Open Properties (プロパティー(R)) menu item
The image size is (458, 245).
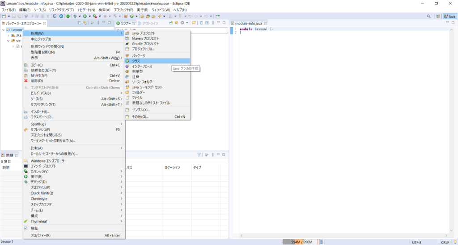(74, 235)
